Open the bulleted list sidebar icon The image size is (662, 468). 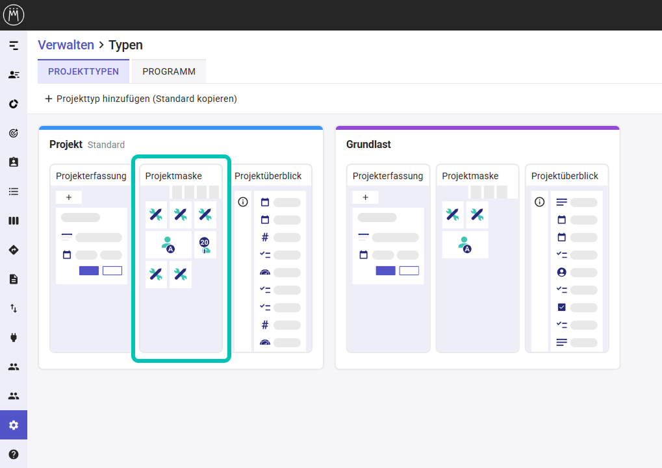14,191
